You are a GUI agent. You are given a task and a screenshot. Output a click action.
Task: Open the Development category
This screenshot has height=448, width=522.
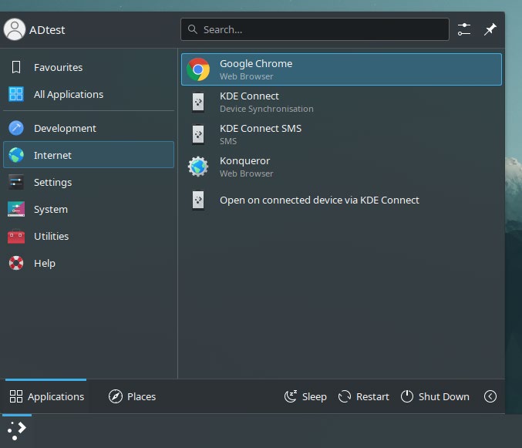pyautogui.click(x=89, y=128)
